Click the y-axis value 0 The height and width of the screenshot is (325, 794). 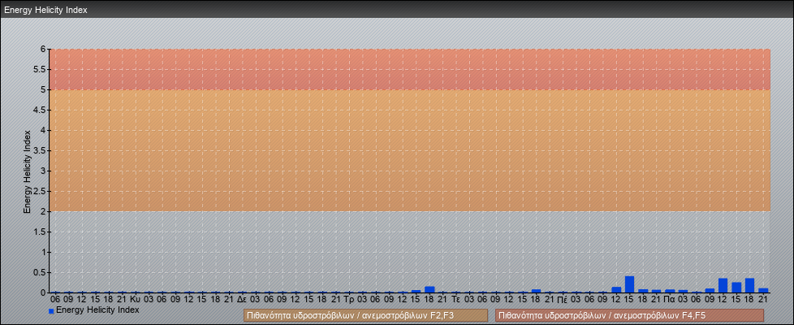[x=44, y=292]
